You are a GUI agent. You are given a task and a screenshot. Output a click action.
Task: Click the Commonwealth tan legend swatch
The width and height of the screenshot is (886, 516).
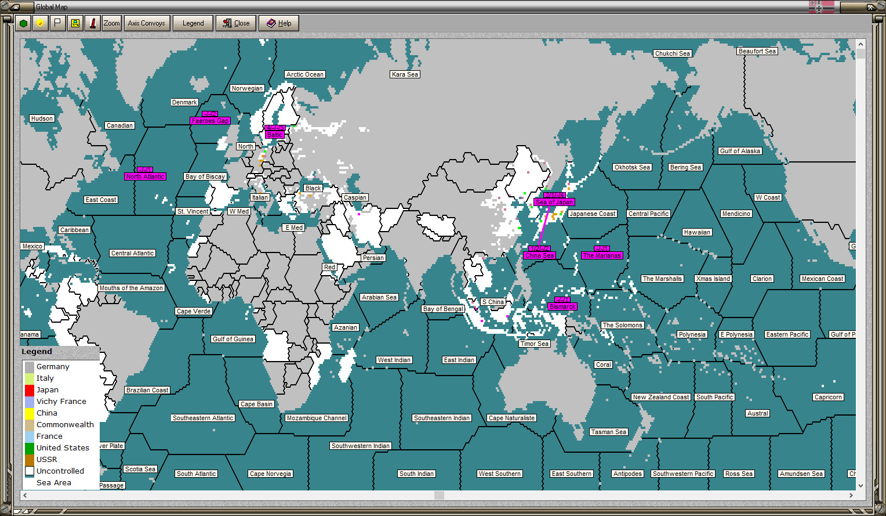point(30,425)
